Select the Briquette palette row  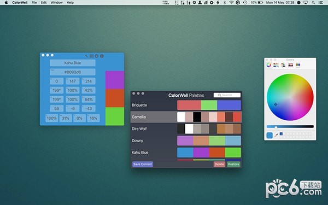point(186,105)
